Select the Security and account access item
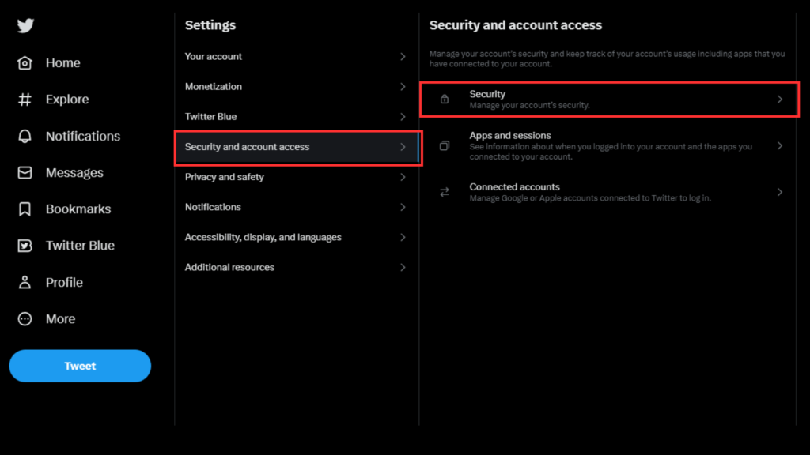Viewport: 810px width, 455px height. click(x=247, y=147)
